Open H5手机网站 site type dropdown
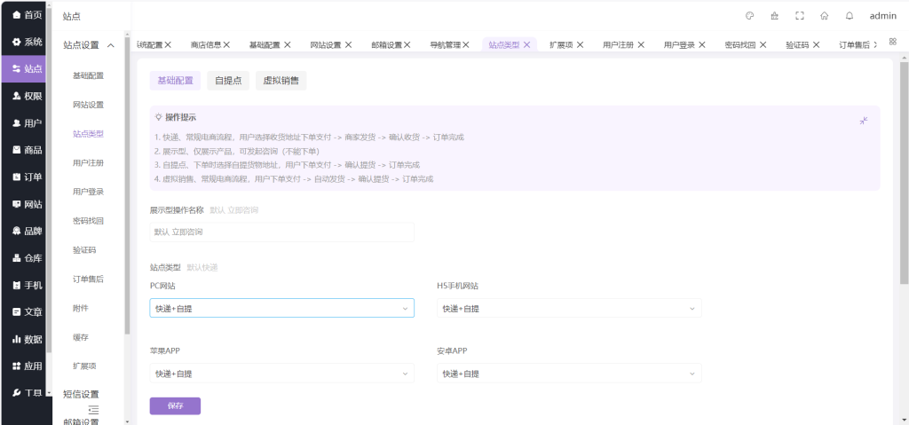This screenshot has width=909, height=425. point(569,308)
